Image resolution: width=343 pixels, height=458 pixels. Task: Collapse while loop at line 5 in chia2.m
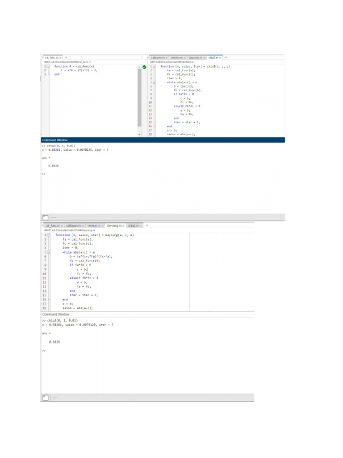click(154, 82)
